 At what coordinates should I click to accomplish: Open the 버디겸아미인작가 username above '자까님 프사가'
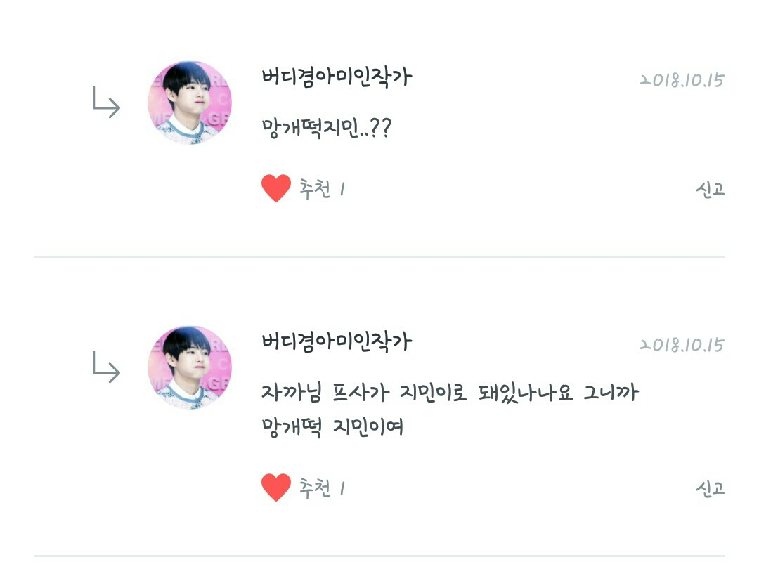(x=336, y=342)
